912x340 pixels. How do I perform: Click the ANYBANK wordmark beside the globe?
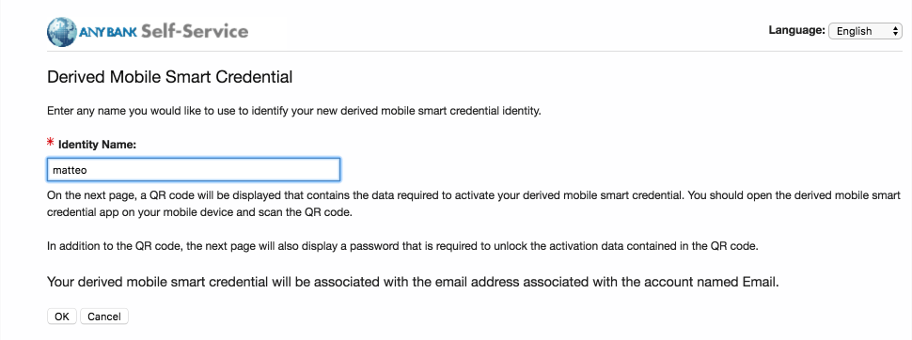107,32
